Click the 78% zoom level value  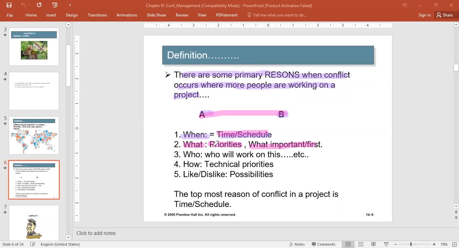[x=444, y=244]
